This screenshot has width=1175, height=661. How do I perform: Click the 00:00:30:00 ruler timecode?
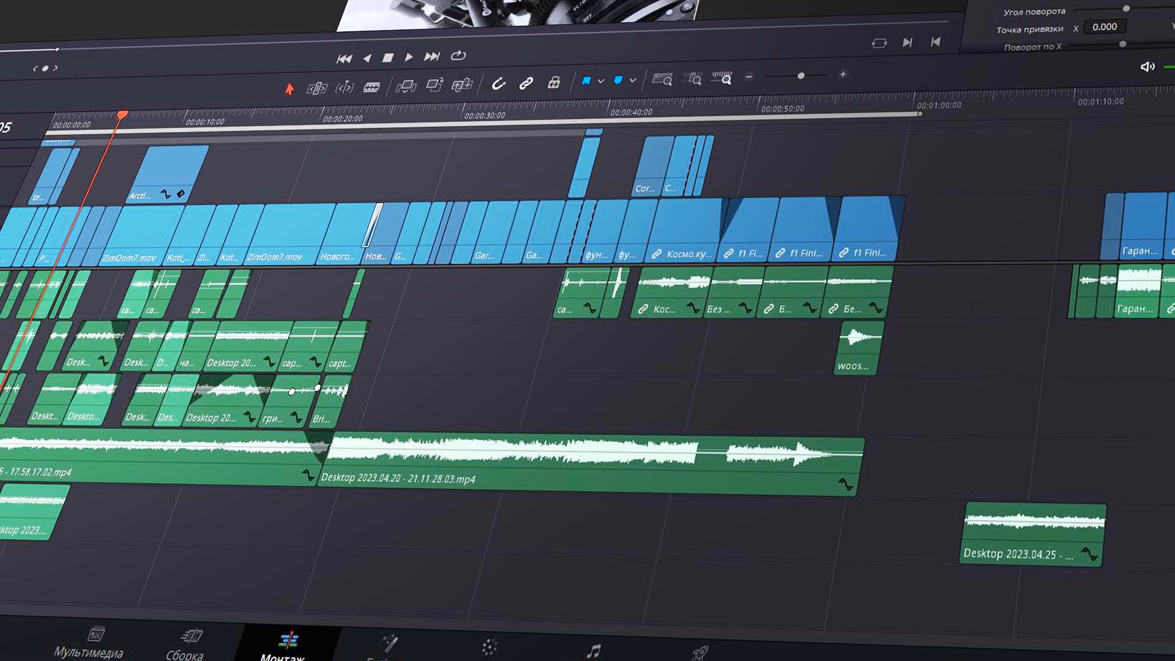point(485,116)
